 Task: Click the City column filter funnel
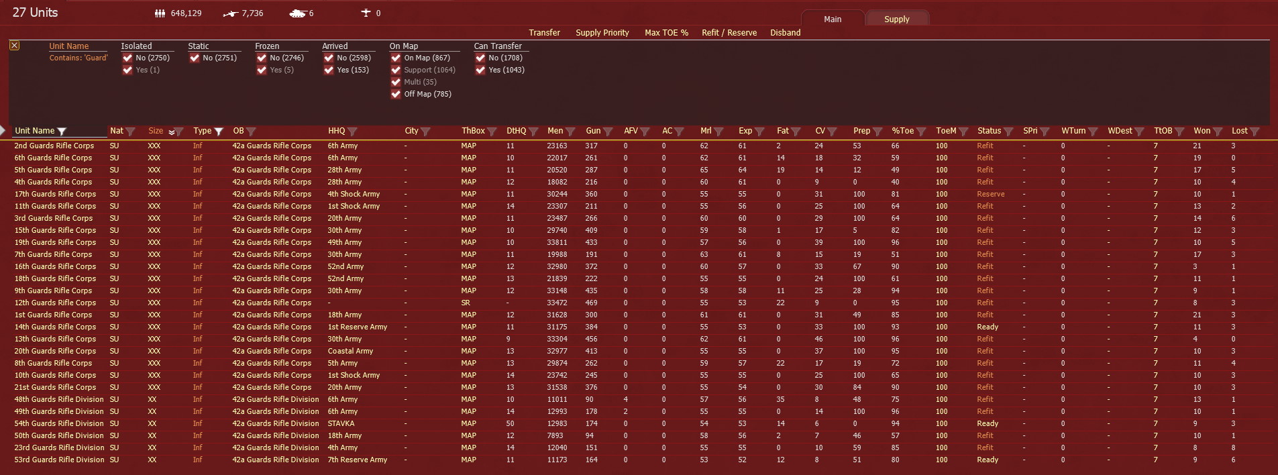pyautogui.click(x=425, y=131)
